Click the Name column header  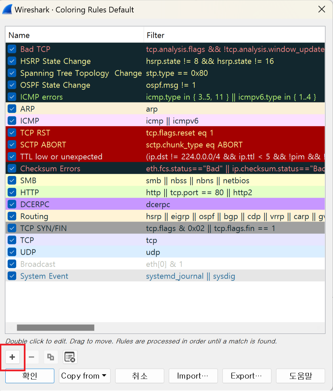pyautogui.click(x=74, y=35)
